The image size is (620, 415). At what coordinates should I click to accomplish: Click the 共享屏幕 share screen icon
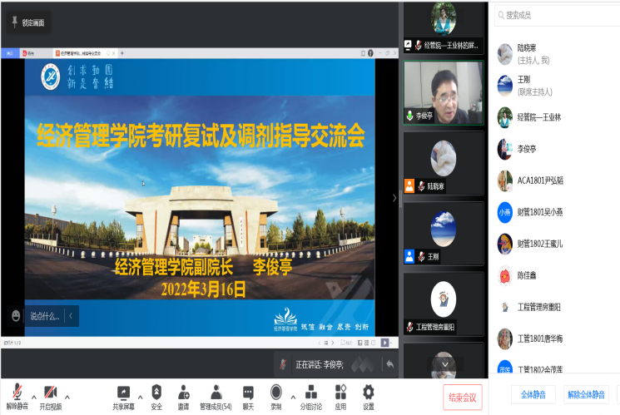tap(123, 393)
